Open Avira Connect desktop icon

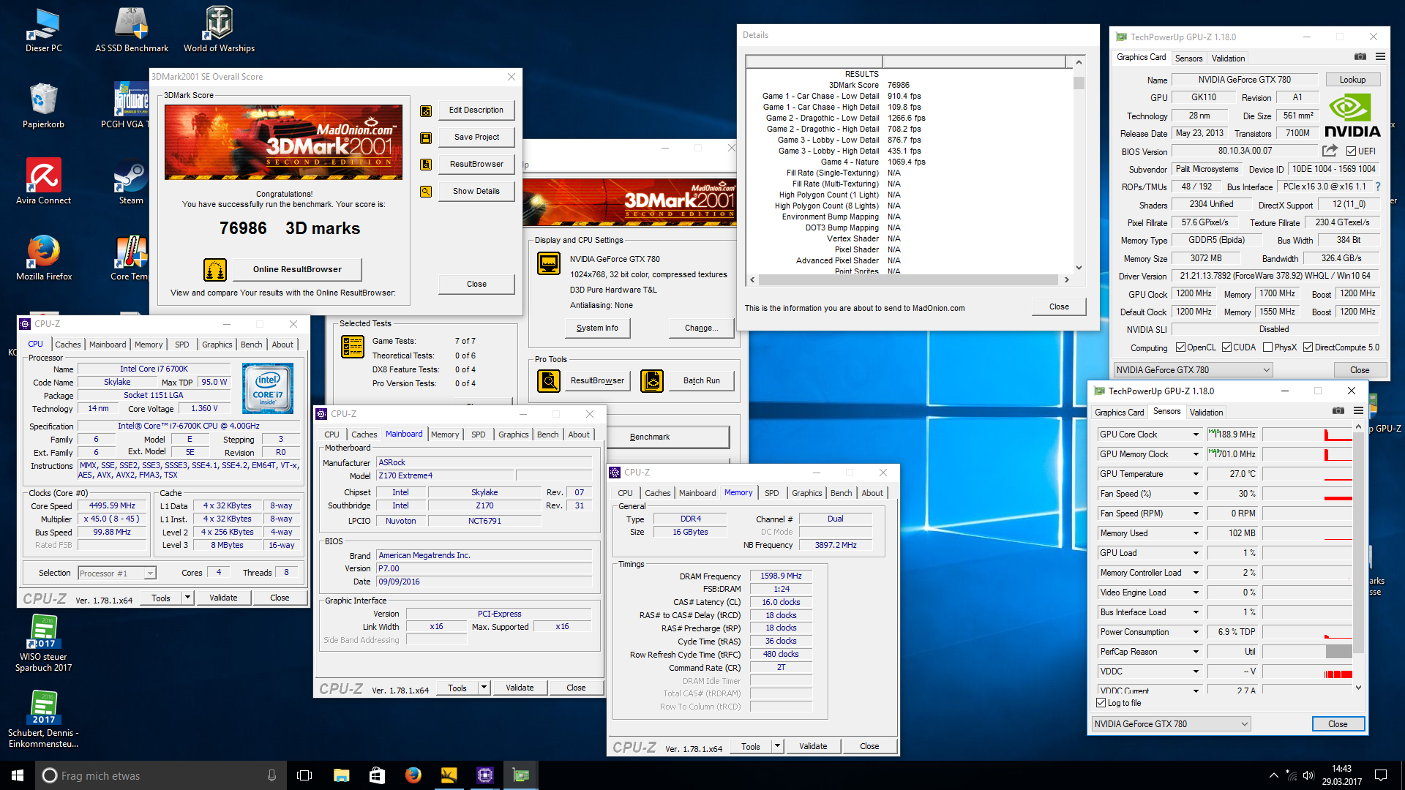click(x=43, y=182)
